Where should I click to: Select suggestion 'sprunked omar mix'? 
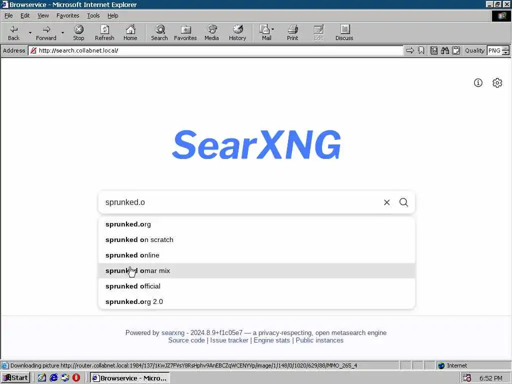pos(256,270)
